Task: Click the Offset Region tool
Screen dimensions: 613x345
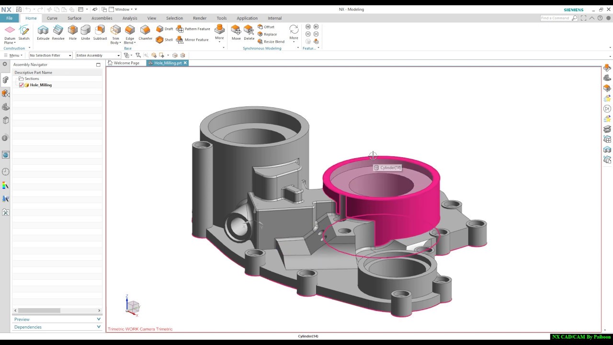Action: pyautogui.click(x=266, y=27)
